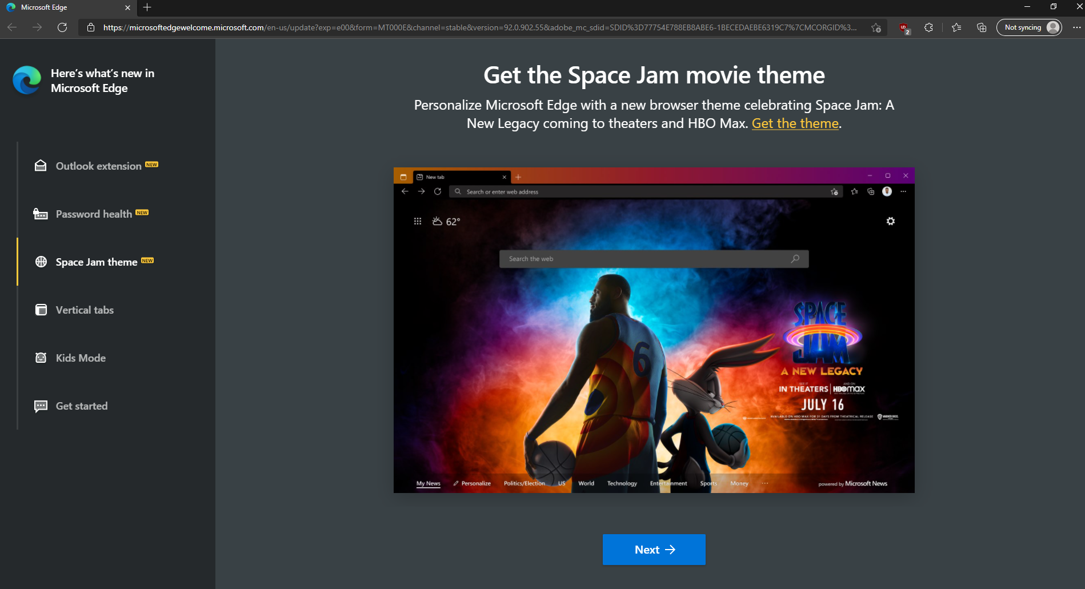Open Settings and more ellipsis menu

(x=1076, y=27)
